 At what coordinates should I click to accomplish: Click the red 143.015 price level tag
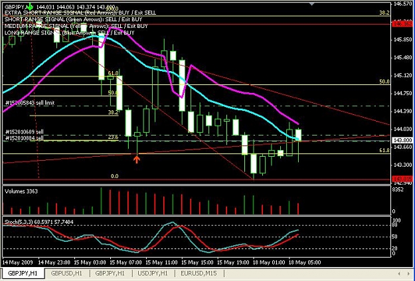point(402,179)
